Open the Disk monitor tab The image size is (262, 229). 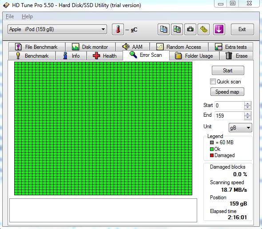(x=90, y=47)
